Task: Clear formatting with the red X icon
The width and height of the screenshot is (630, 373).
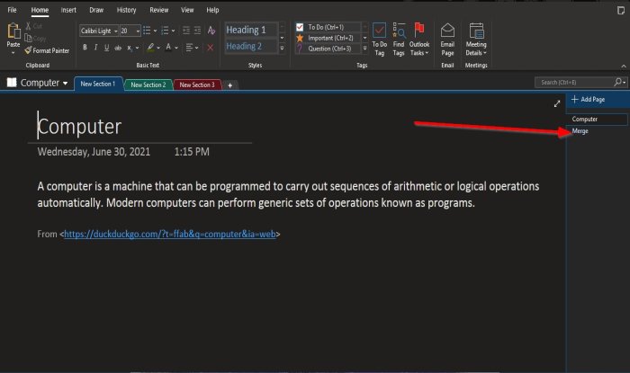Action: tap(211, 47)
